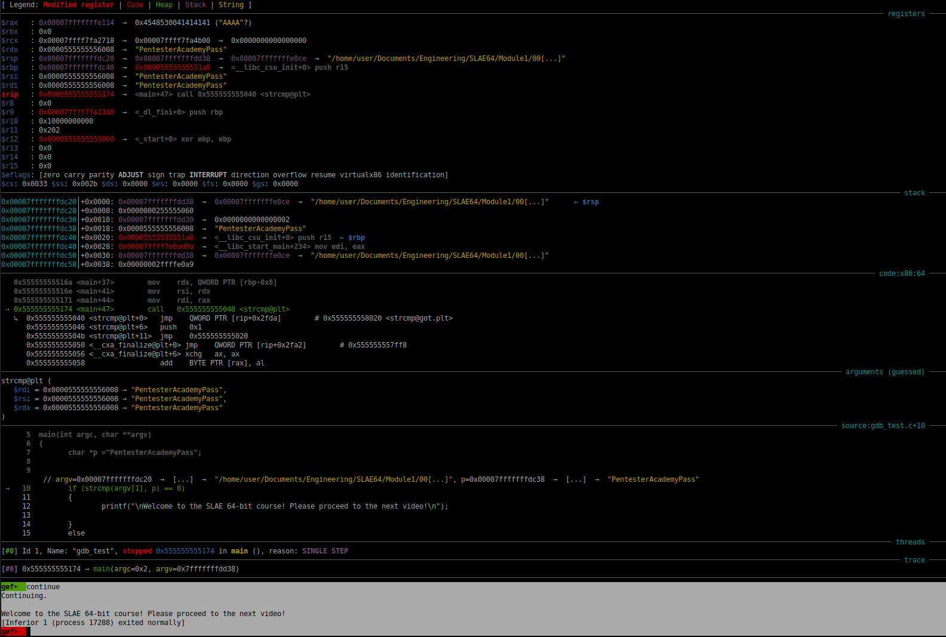Click the '<strcmp@got.plt>' comment
Image resolution: width=946 pixels, height=637 pixels.
pyautogui.click(x=419, y=318)
